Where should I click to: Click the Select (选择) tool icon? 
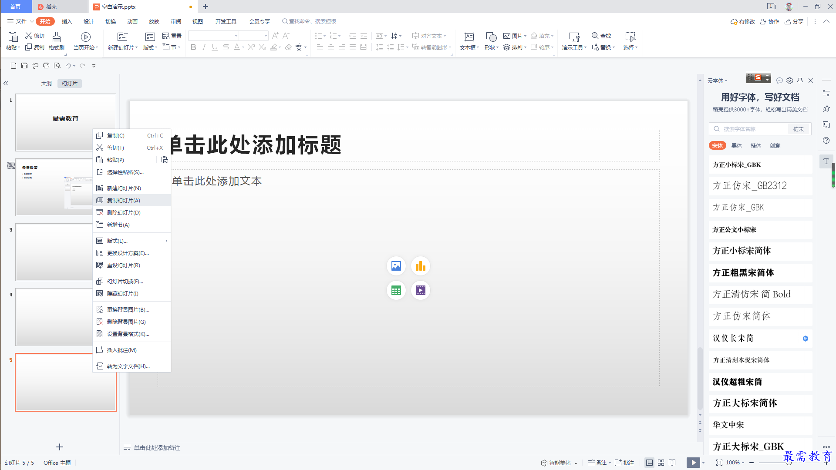point(630,37)
